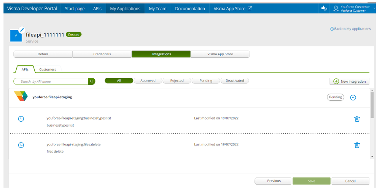Viewport: 380px width, 188px height.
Task: Click the Service label under application name
Action: pyautogui.click(x=32, y=41)
